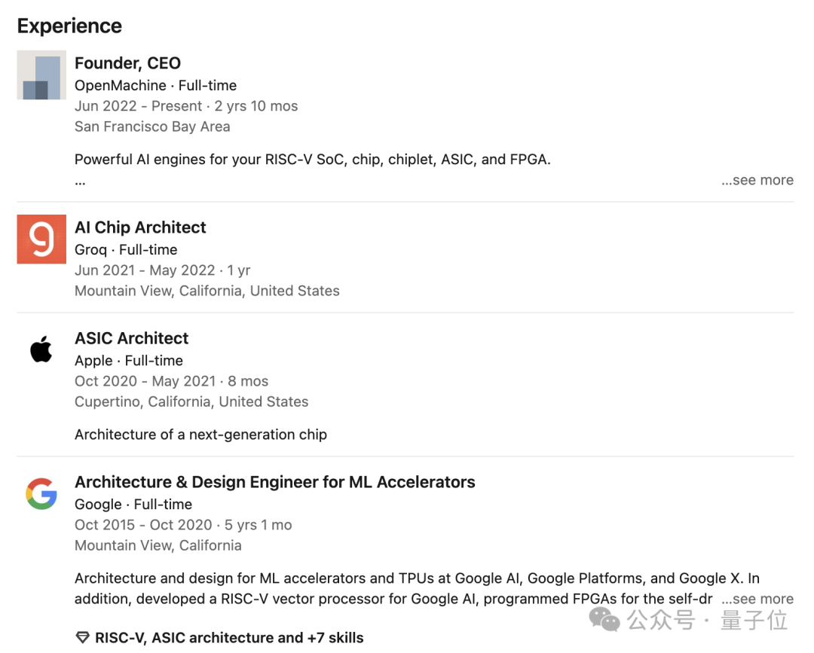Click the Google · Full-time company line

[x=133, y=505]
